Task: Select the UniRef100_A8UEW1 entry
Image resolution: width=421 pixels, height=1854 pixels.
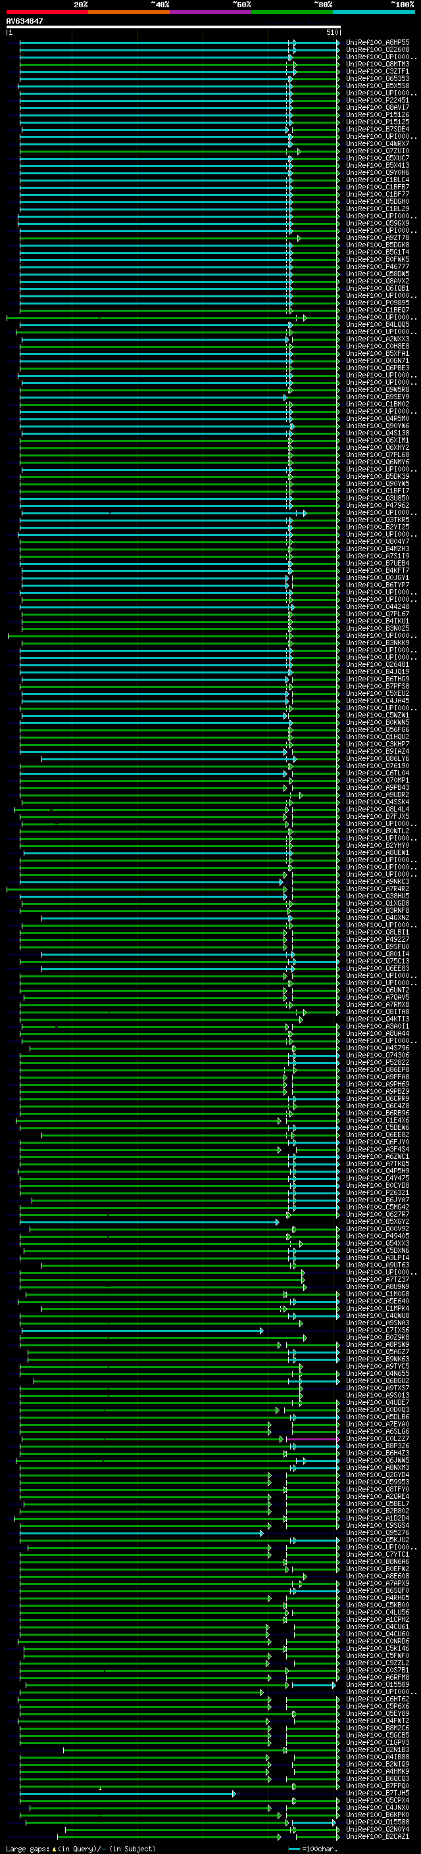Action: (x=377, y=852)
